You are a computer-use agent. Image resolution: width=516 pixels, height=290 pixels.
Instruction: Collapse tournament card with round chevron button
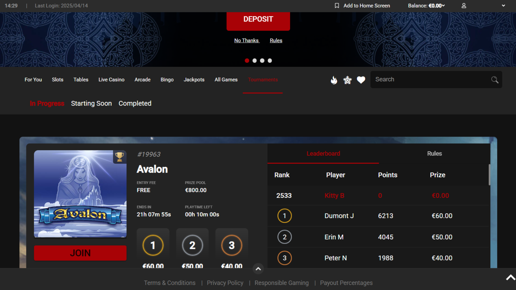258,269
